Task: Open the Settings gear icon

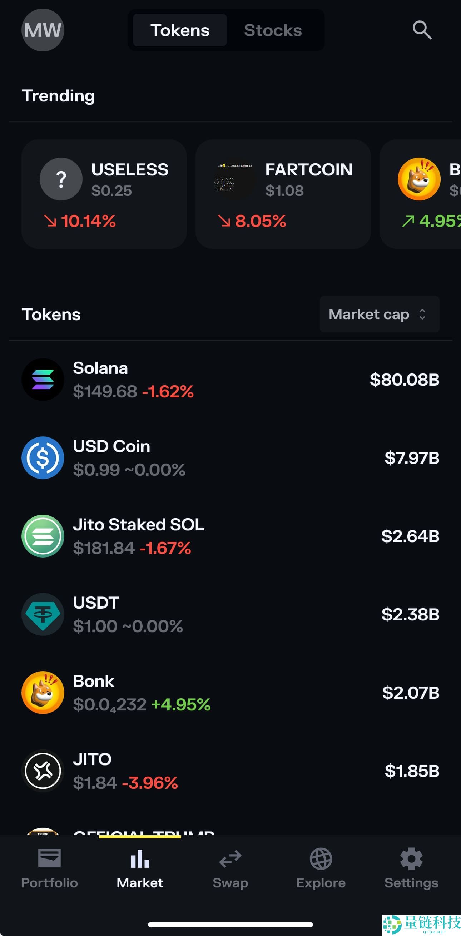Action: [411, 858]
